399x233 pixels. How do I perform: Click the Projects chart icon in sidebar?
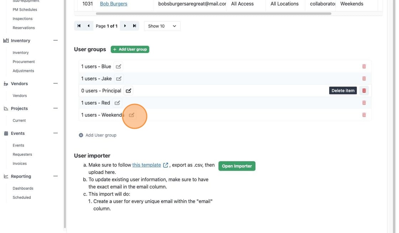click(x=6, y=108)
